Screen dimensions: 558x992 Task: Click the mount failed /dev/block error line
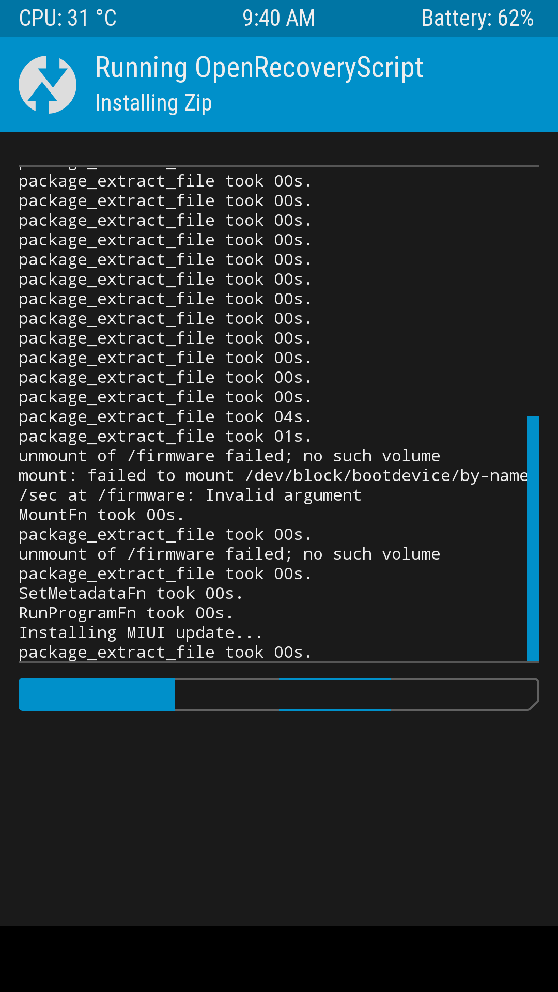tap(273, 476)
